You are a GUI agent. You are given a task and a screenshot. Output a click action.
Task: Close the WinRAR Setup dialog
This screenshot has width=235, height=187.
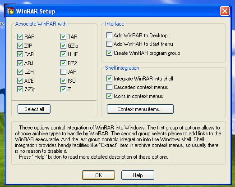click(225, 11)
